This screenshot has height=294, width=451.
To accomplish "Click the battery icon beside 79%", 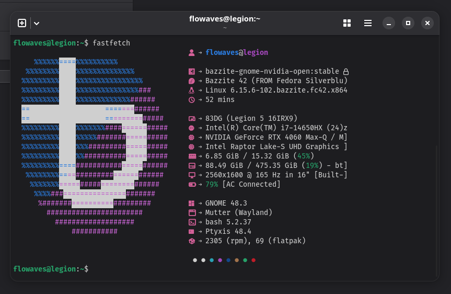I will pyautogui.click(x=192, y=184).
